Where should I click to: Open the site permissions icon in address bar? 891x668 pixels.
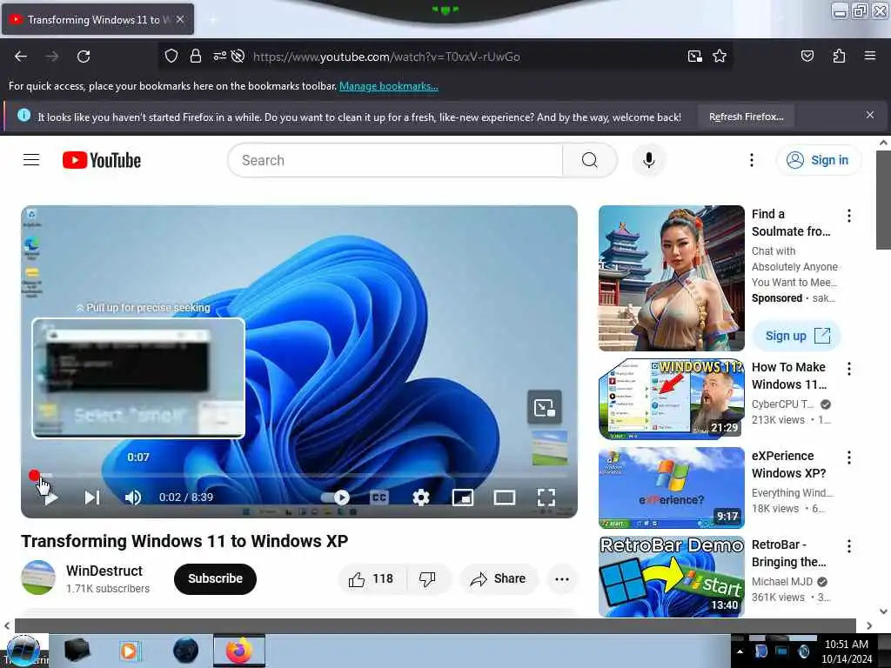click(219, 57)
